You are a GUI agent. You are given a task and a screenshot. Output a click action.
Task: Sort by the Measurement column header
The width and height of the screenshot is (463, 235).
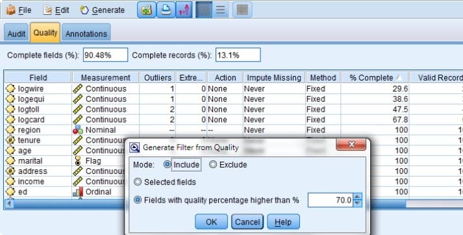pos(105,78)
